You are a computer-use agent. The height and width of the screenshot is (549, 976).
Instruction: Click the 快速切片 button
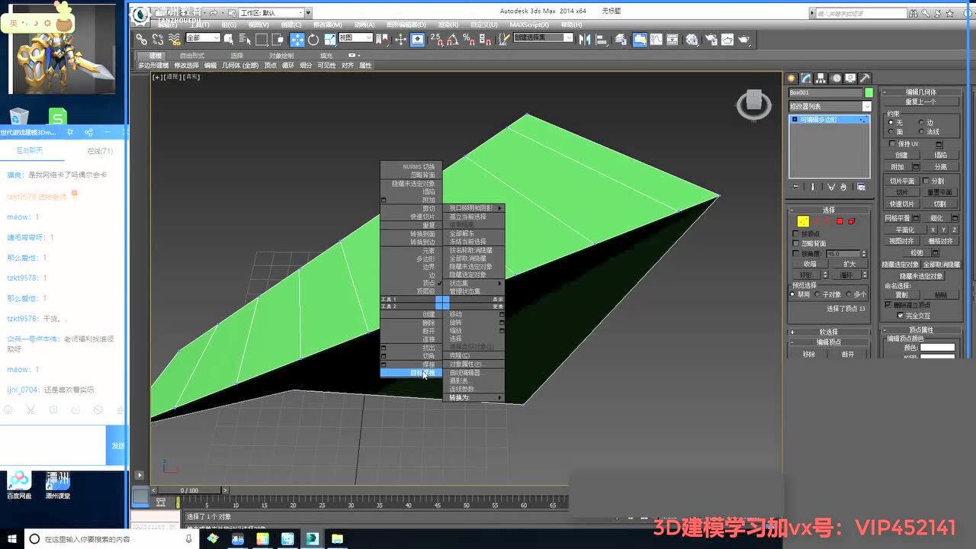(x=902, y=204)
